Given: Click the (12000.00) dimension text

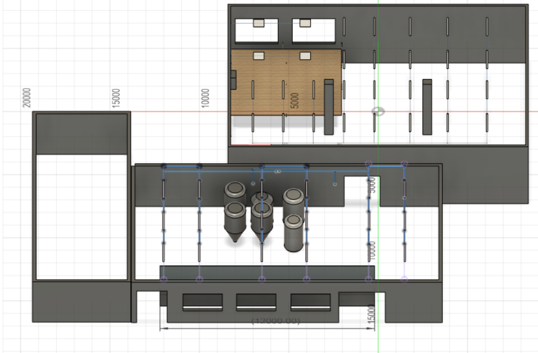Looking at the screenshot, I should click(276, 321).
